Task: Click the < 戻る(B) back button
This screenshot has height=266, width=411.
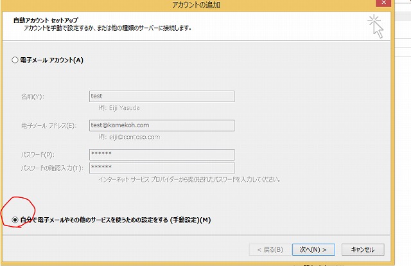Action: [270, 249]
